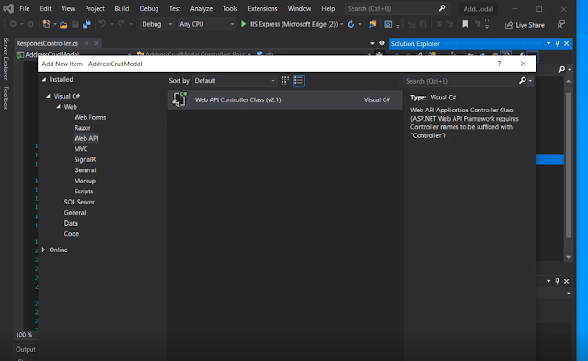Click the redo arrow icon
The image size is (588, 361).
point(121,24)
